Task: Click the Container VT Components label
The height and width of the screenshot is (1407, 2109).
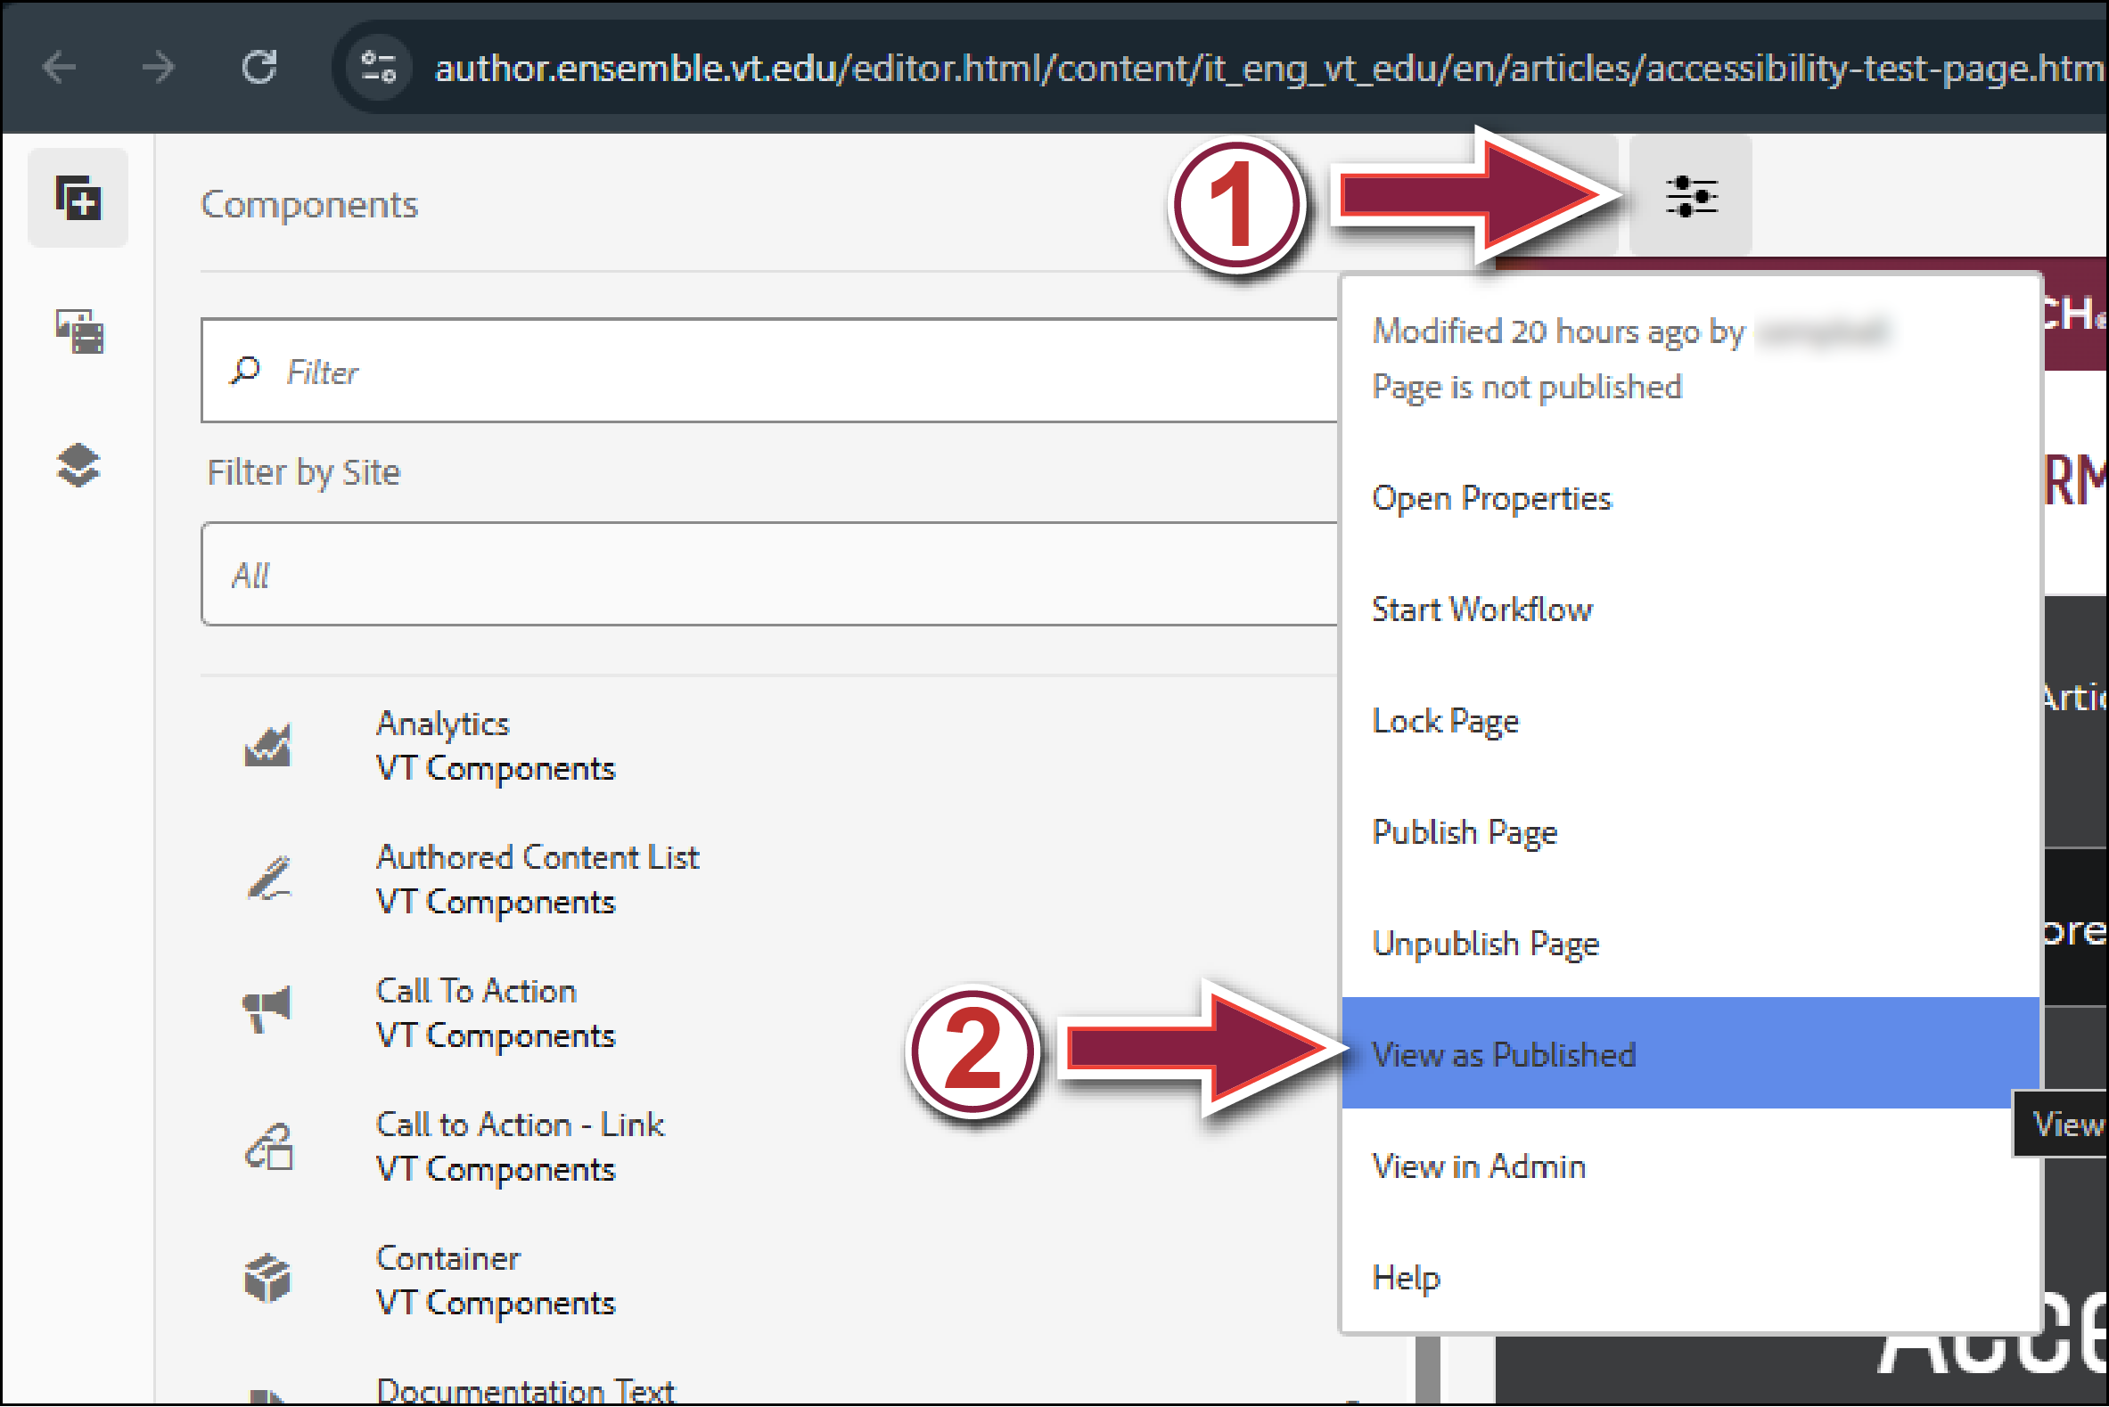Action: [496, 1280]
